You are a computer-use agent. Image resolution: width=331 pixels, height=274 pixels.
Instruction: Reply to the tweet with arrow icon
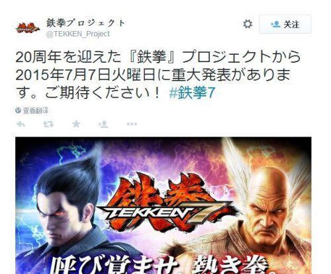[21, 124]
